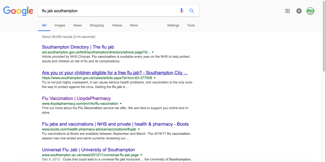The width and height of the screenshot is (326, 162).
Task: Open Google notifications bell
Action: point(299,11)
